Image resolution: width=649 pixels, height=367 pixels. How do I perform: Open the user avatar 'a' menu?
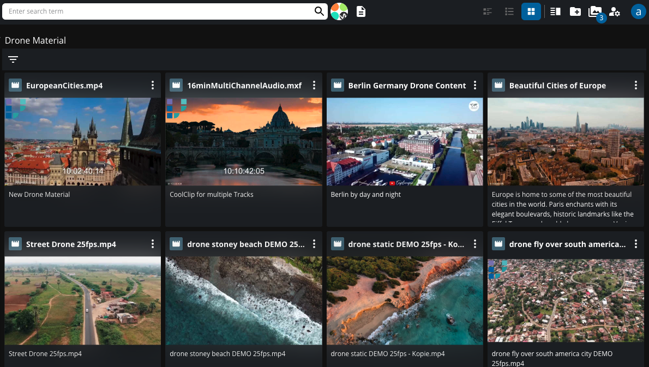coord(638,11)
